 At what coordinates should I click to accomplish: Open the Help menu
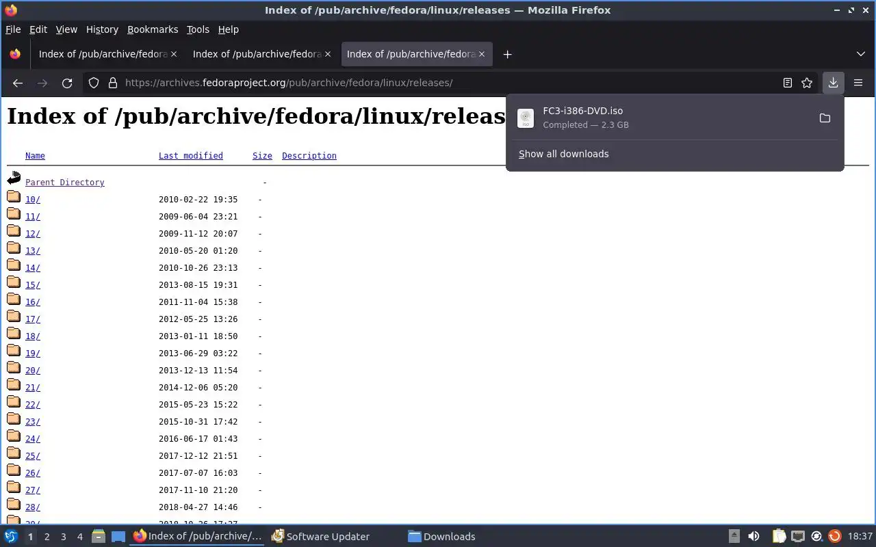click(x=229, y=29)
